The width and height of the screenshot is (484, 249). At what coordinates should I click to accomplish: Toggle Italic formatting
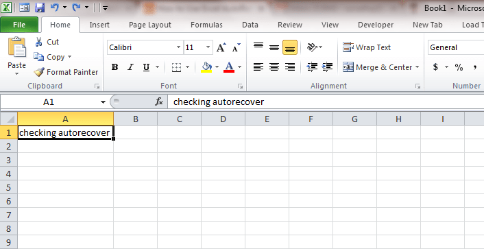[x=130, y=67]
